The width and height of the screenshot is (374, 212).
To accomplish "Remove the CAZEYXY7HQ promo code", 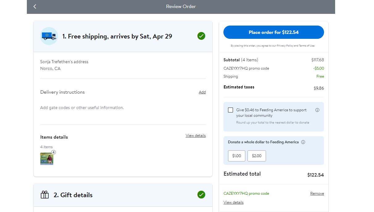I will pyautogui.click(x=317, y=194).
